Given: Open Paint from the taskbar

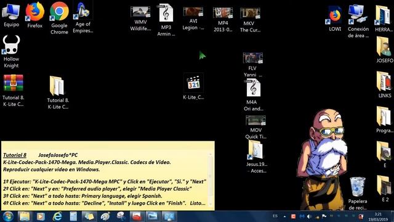Looking at the screenshot, I should click(x=105, y=216).
